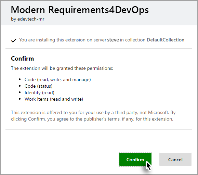
Task: Click the bold server name steve
Action: click(x=113, y=40)
